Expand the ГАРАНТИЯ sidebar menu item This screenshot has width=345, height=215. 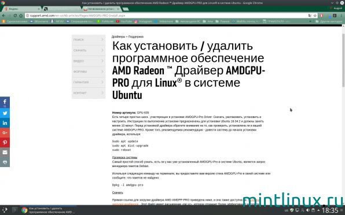tap(89, 82)
